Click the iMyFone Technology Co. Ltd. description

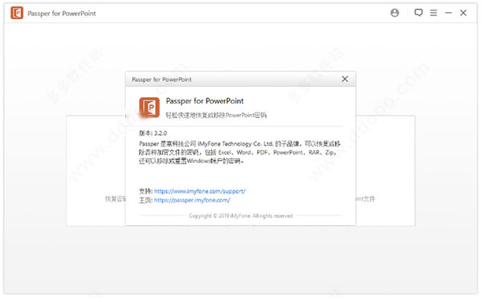[x=239, y=152]
